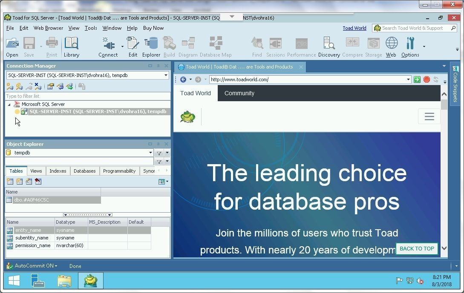Click the green Go navigate icon
This screenshot has height=293, width=464.
pos(417,80)
